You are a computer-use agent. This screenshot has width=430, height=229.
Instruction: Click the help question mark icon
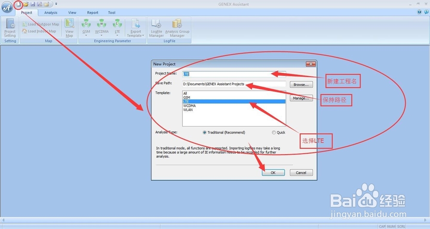tap(419, 12)
